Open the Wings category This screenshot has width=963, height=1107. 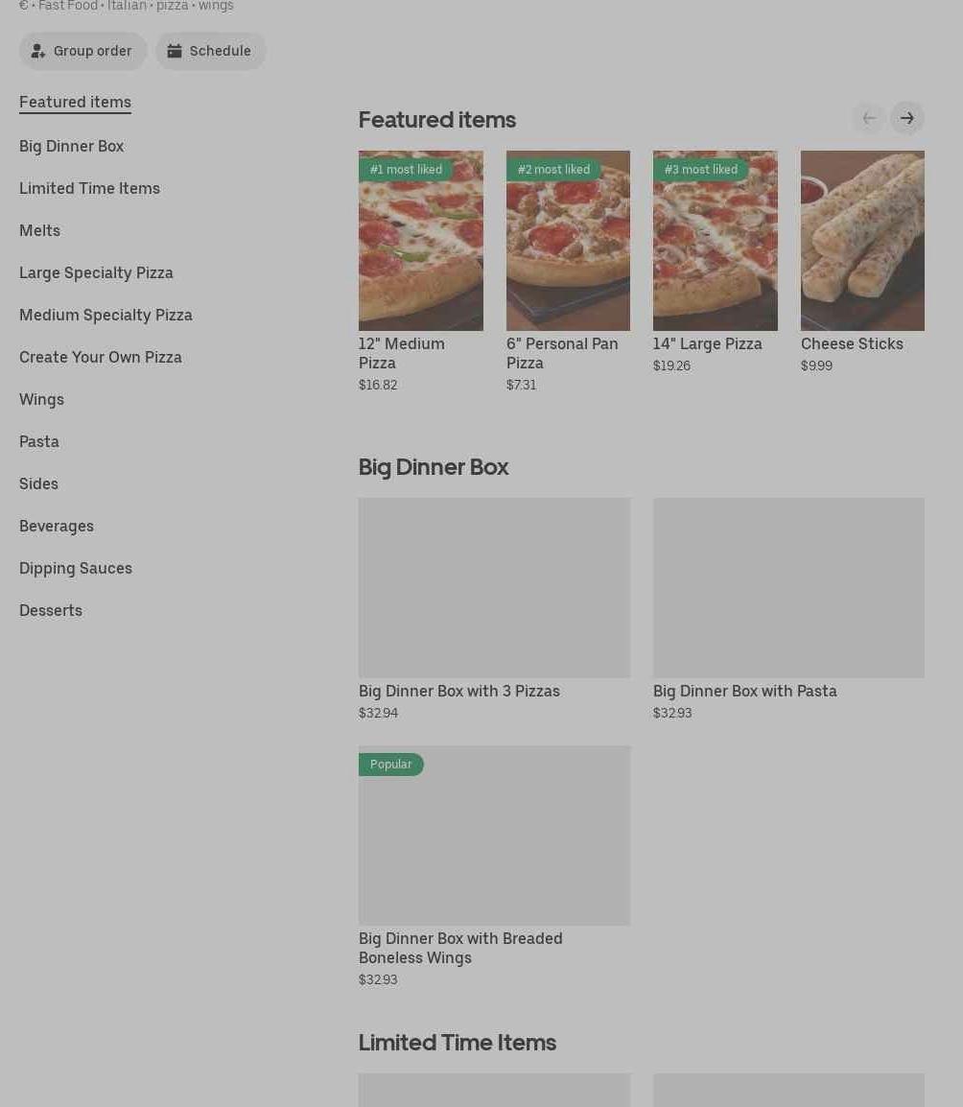tap(41, 399)
